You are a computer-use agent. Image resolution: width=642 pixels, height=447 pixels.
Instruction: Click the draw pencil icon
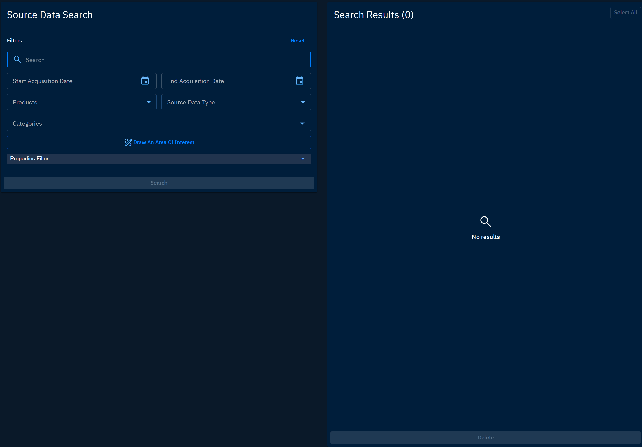point(128,142)
